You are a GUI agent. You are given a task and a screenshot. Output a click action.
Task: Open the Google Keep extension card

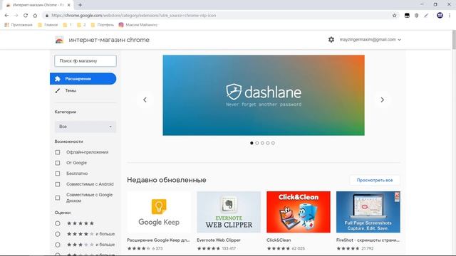pos(159,212)
